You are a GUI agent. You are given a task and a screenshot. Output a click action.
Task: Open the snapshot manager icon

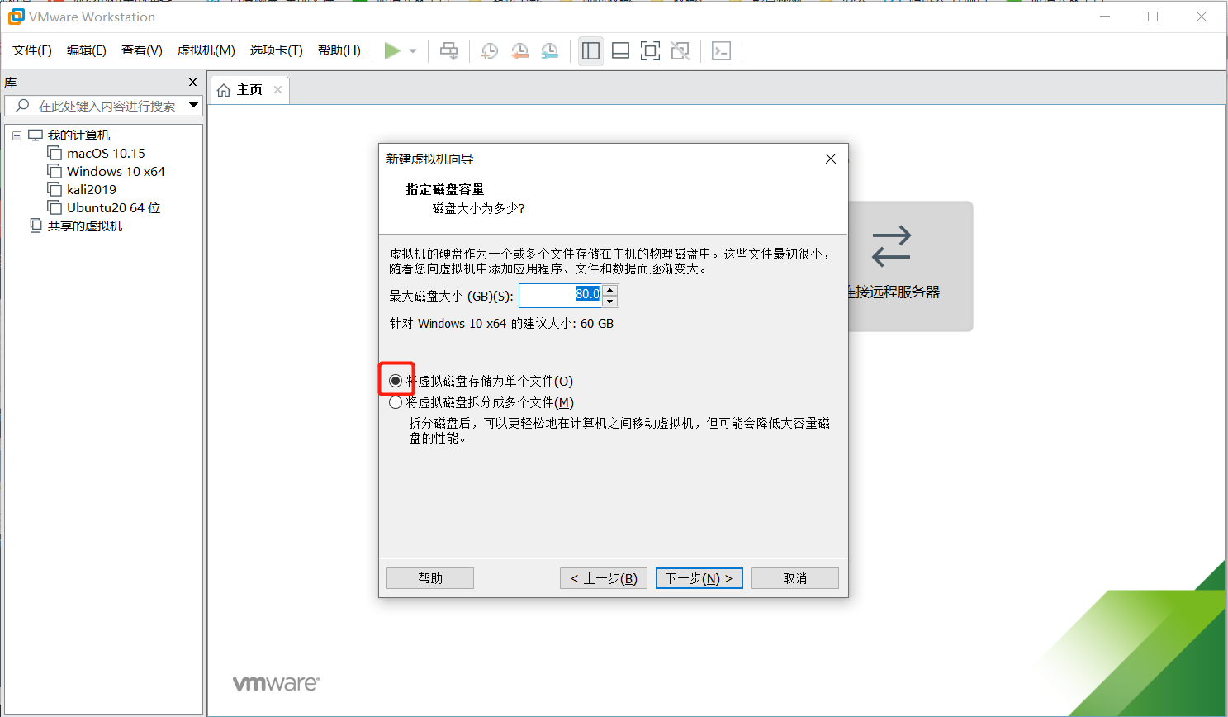549,51
